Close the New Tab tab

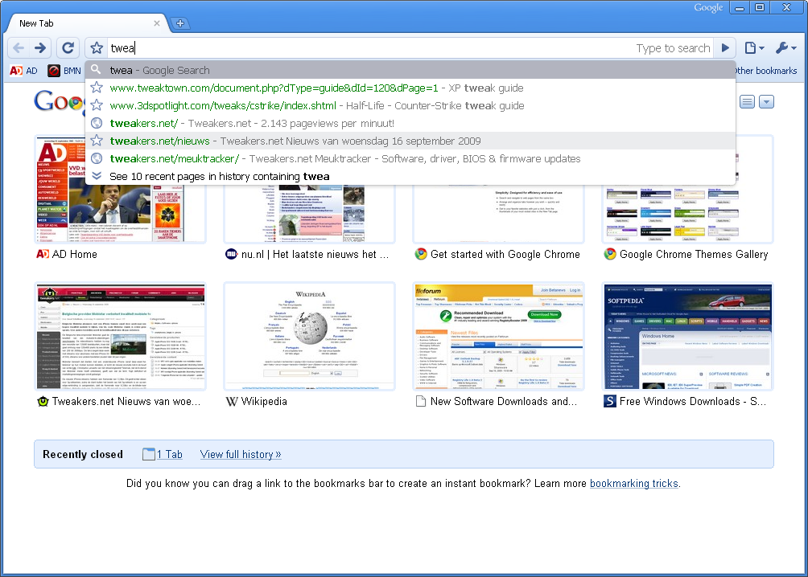click(x=157, y=23)
